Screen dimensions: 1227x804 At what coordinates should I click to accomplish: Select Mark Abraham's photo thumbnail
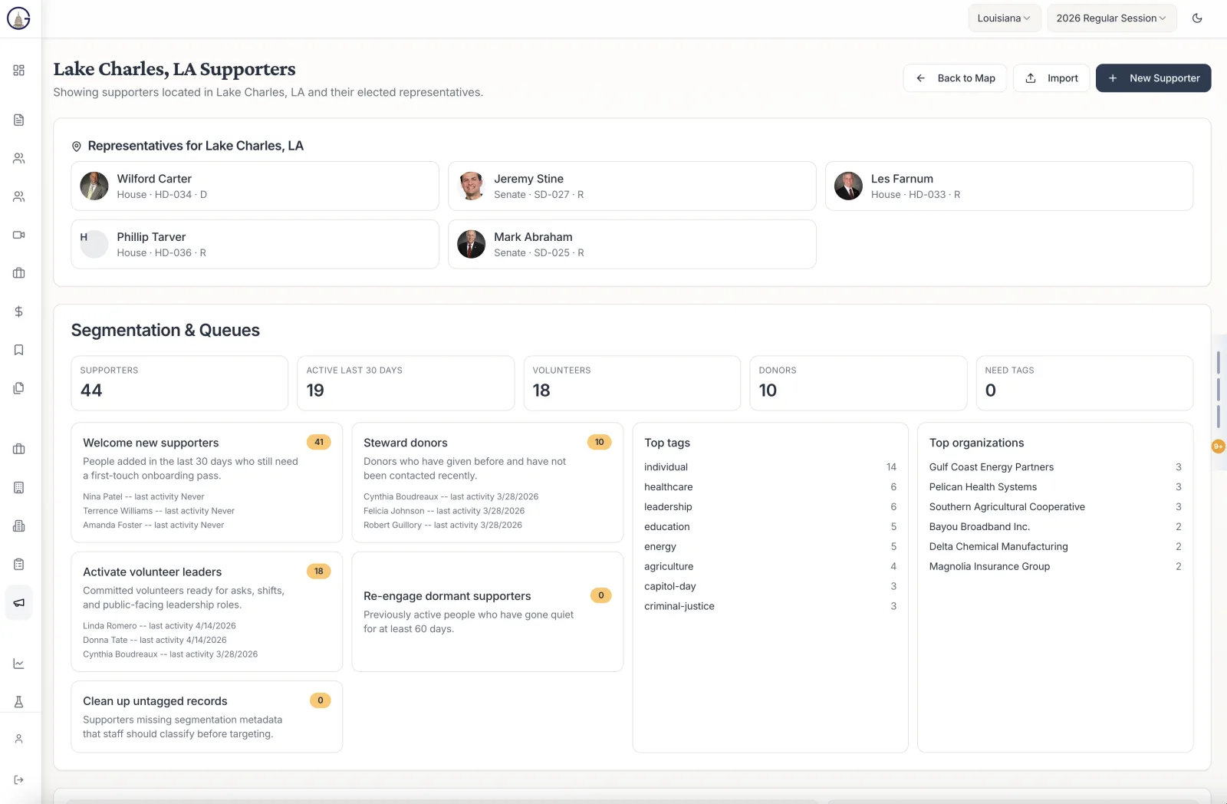[472, 244]
